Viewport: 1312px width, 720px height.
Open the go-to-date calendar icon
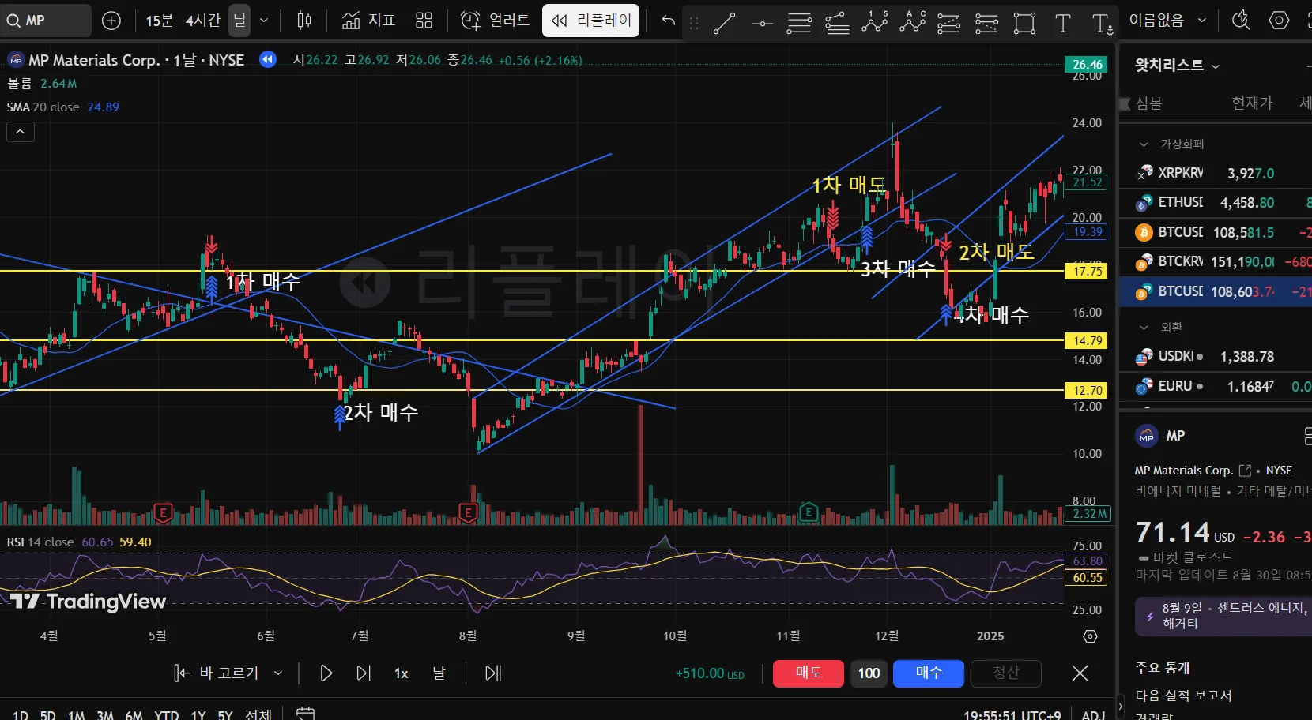click(x=305, y=714)
